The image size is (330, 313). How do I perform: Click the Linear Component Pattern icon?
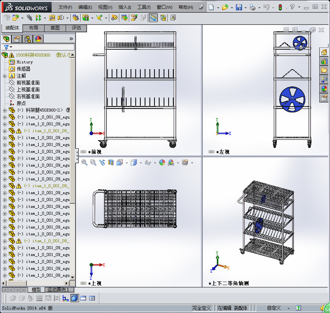click(38, 18)
